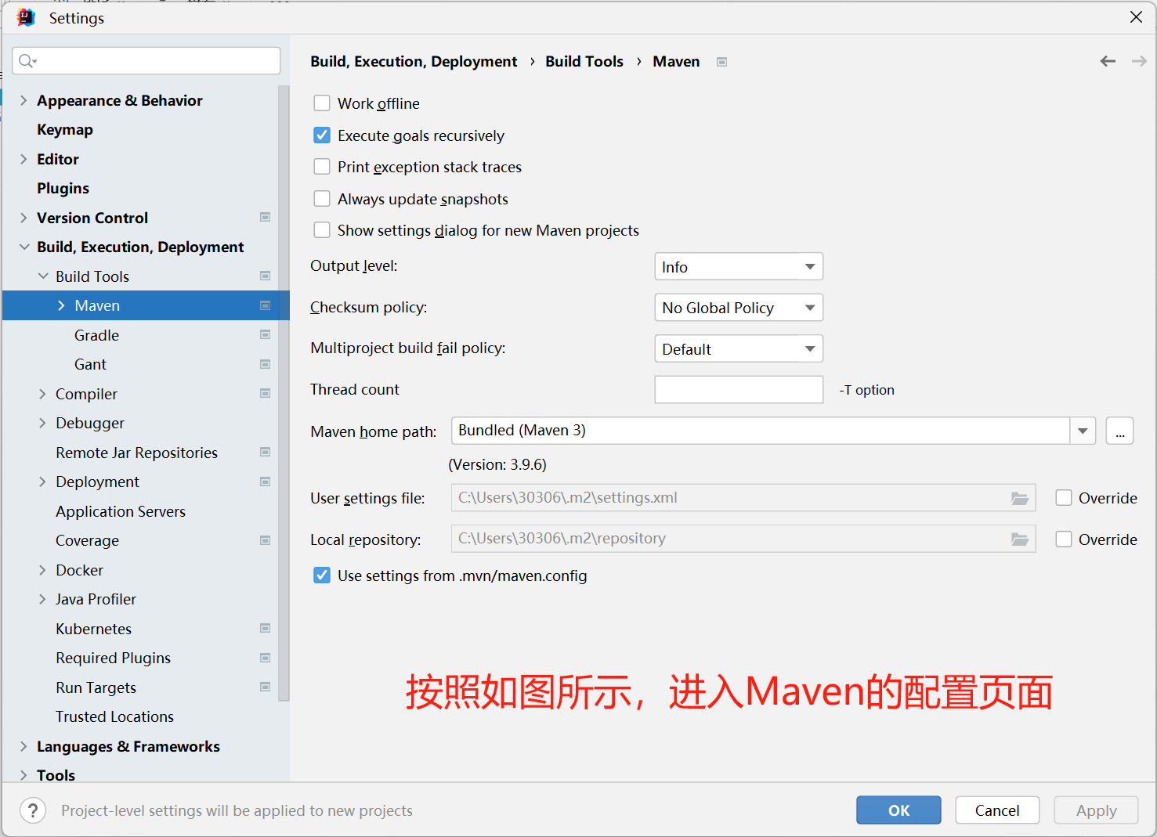Check Show settings dialog for new Maven projects

pyautogui.click(x=322, y=230)
